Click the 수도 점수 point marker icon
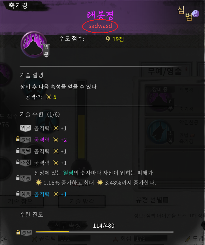This screenshot has width=205, height=245. point(108,39)
